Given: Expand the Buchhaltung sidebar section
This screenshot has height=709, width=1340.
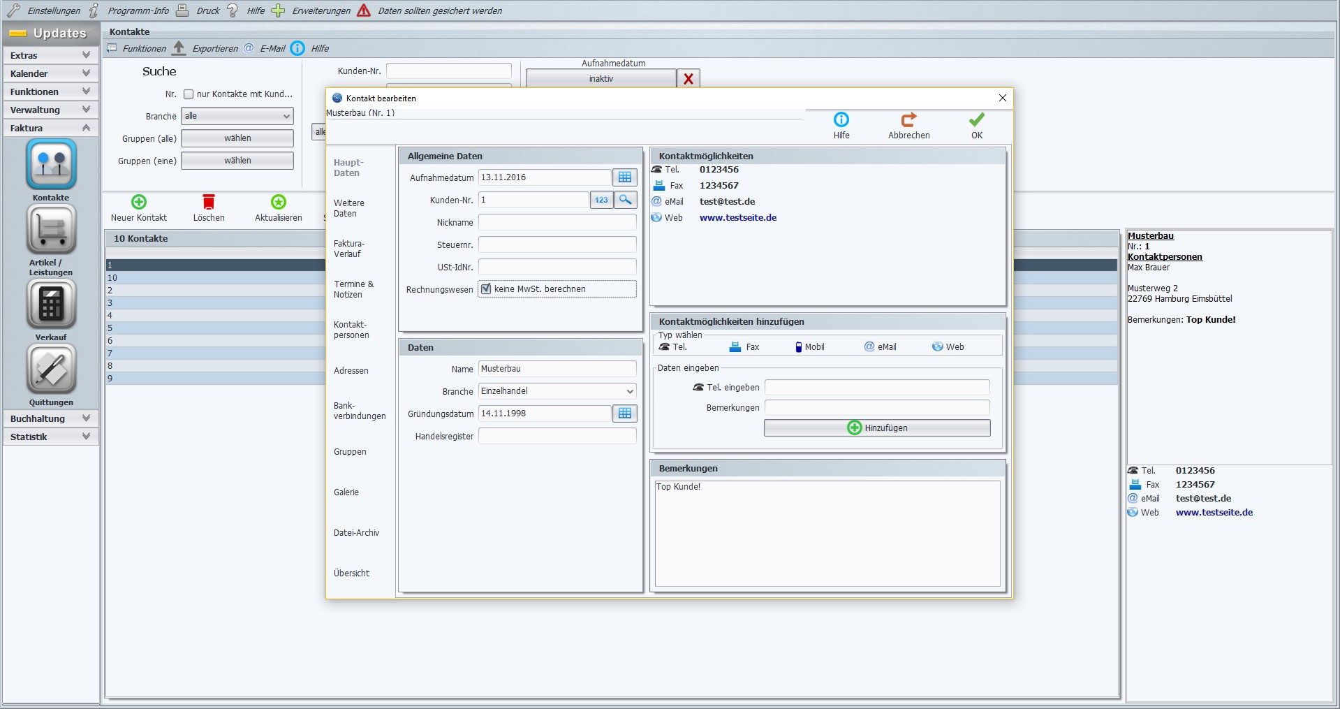Looking at the screenshot, I should pos(50,418).
